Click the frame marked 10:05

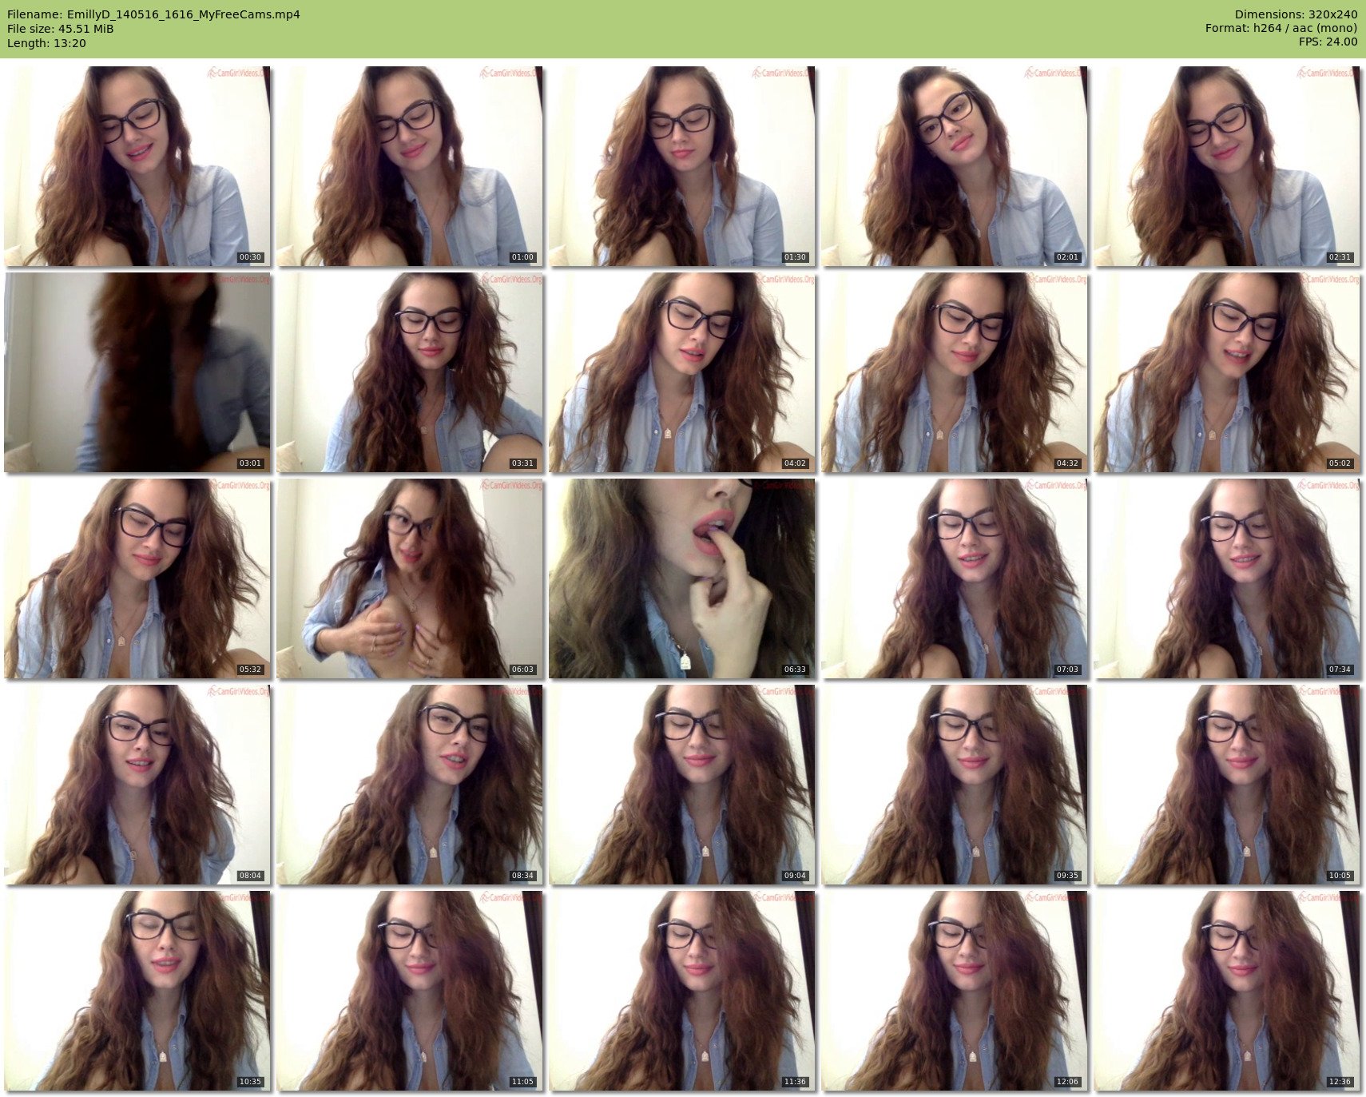pos(1227,785)
